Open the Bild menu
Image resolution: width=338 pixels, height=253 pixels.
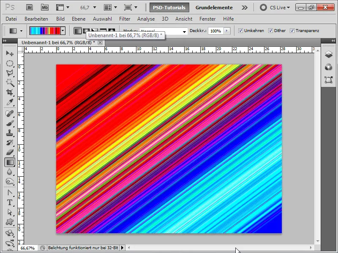point(60,19)
